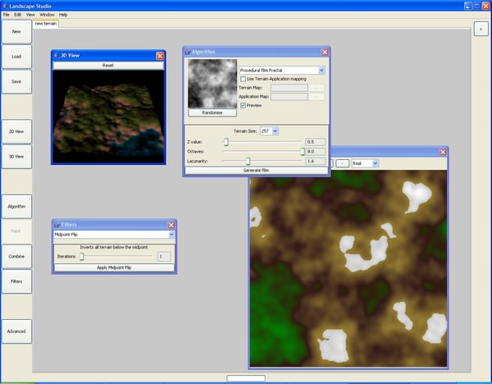
Task: Enable Use Terrain-Application mapping checkbox
Action: (x=243, y=79)
